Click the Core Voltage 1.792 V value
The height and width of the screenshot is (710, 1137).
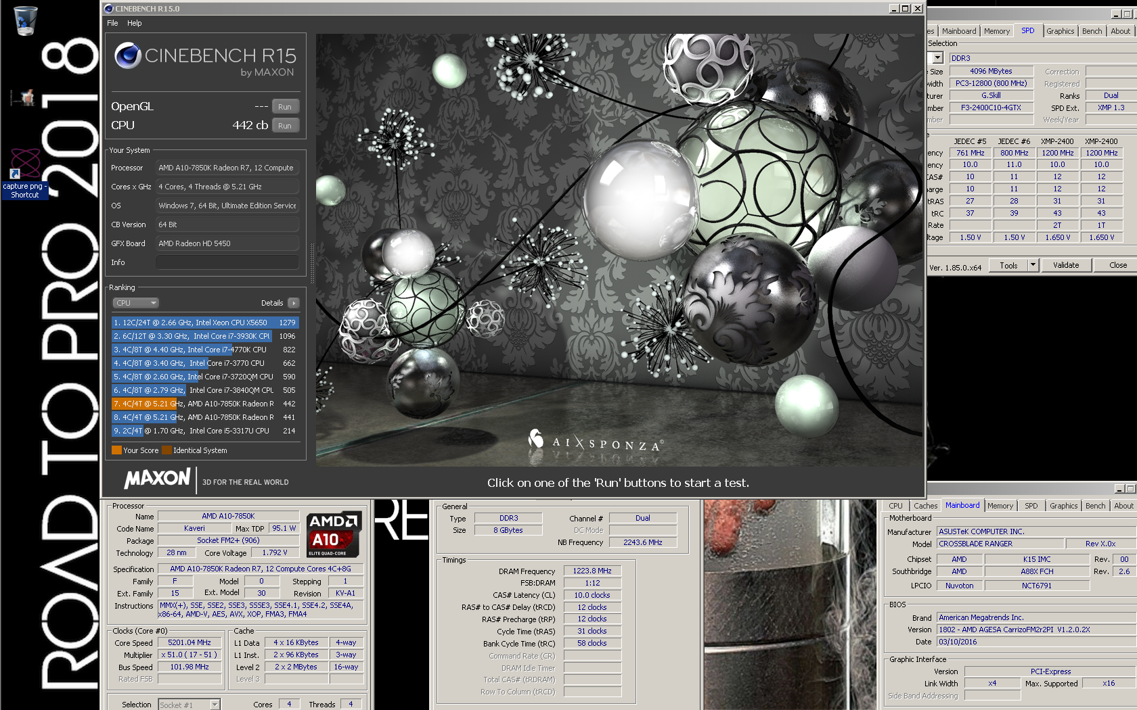point(274,552)
